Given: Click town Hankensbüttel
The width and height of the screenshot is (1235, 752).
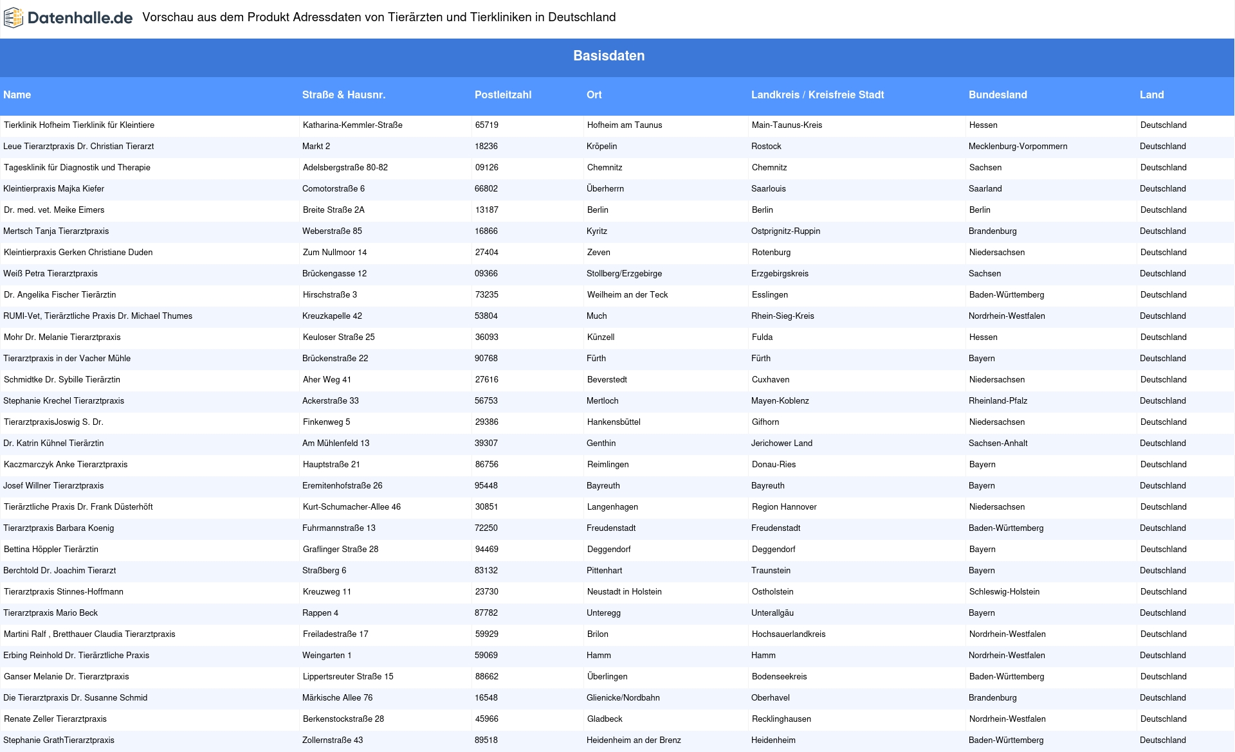Looking at the screenshot, I should coord(614,422).
